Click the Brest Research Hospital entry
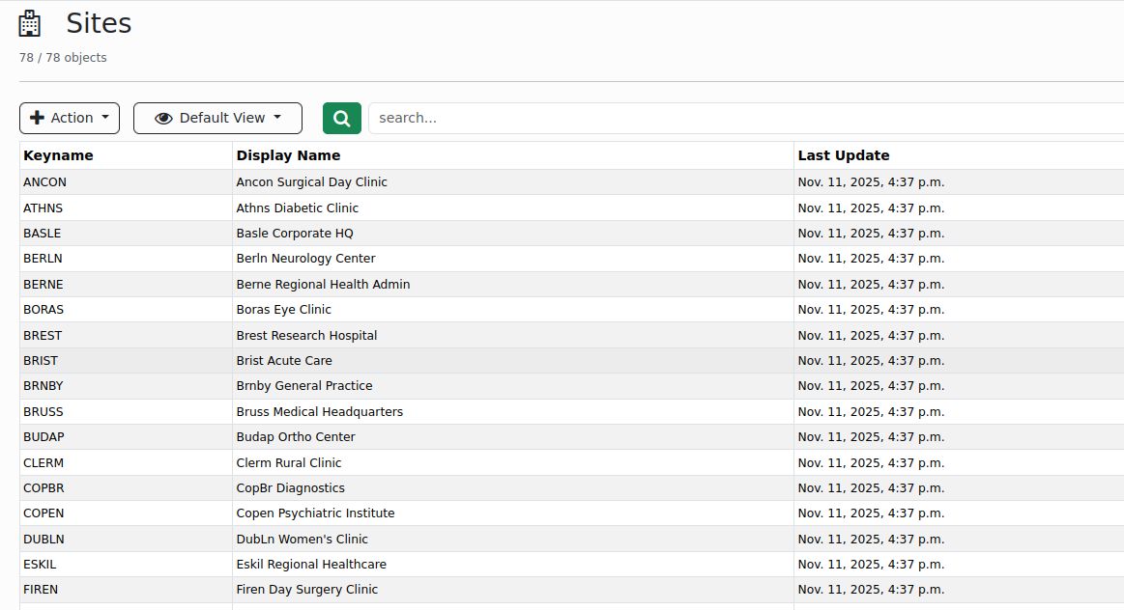 click(x=306, y=335)
